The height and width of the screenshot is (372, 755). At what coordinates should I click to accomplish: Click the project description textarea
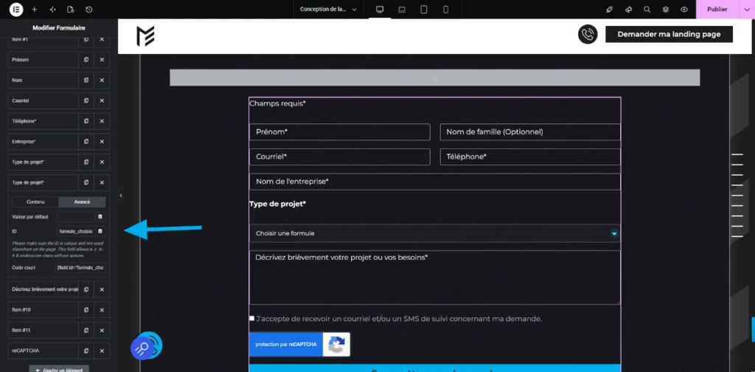pos(435,278)
